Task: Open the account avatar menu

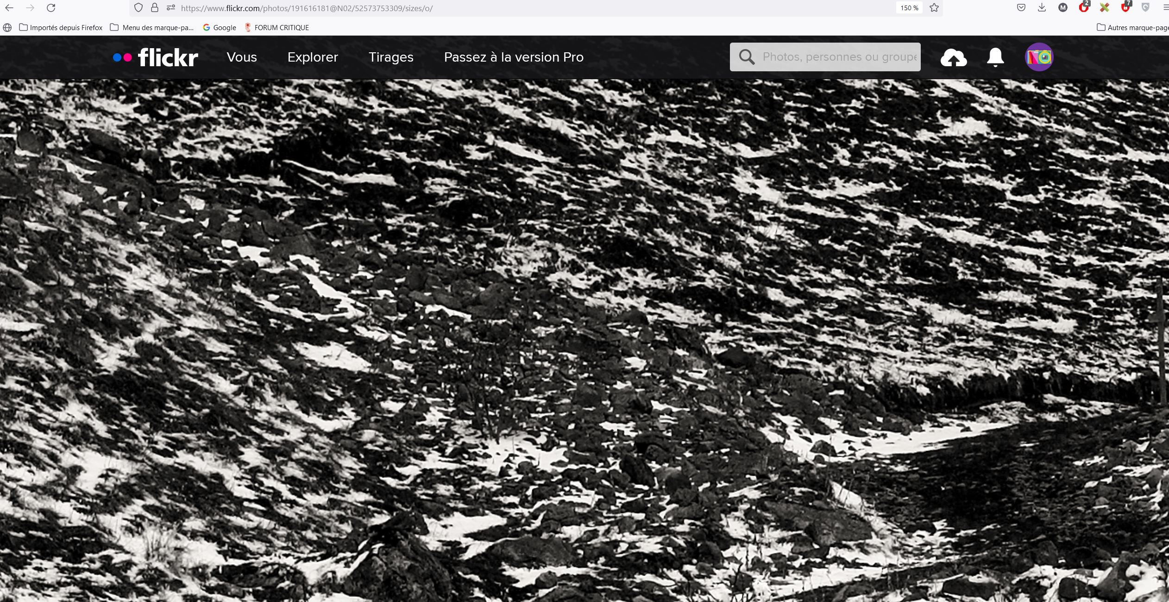Action: [x=1039, y=57]
